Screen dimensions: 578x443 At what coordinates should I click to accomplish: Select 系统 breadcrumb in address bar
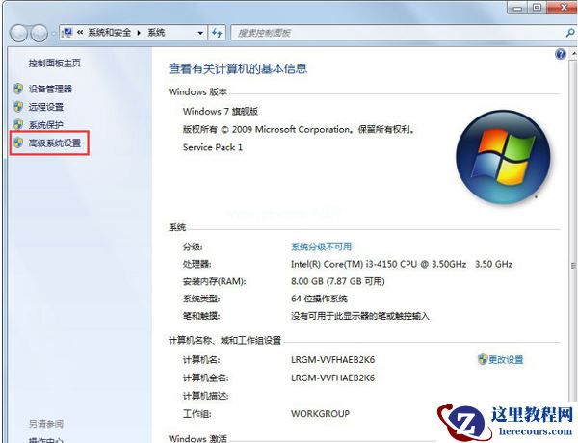pos(156,33)
